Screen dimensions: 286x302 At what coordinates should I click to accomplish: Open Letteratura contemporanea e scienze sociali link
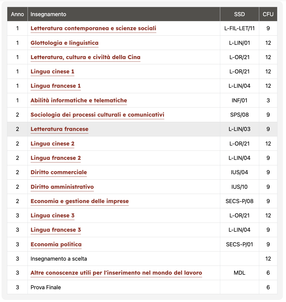pos(93,28)
